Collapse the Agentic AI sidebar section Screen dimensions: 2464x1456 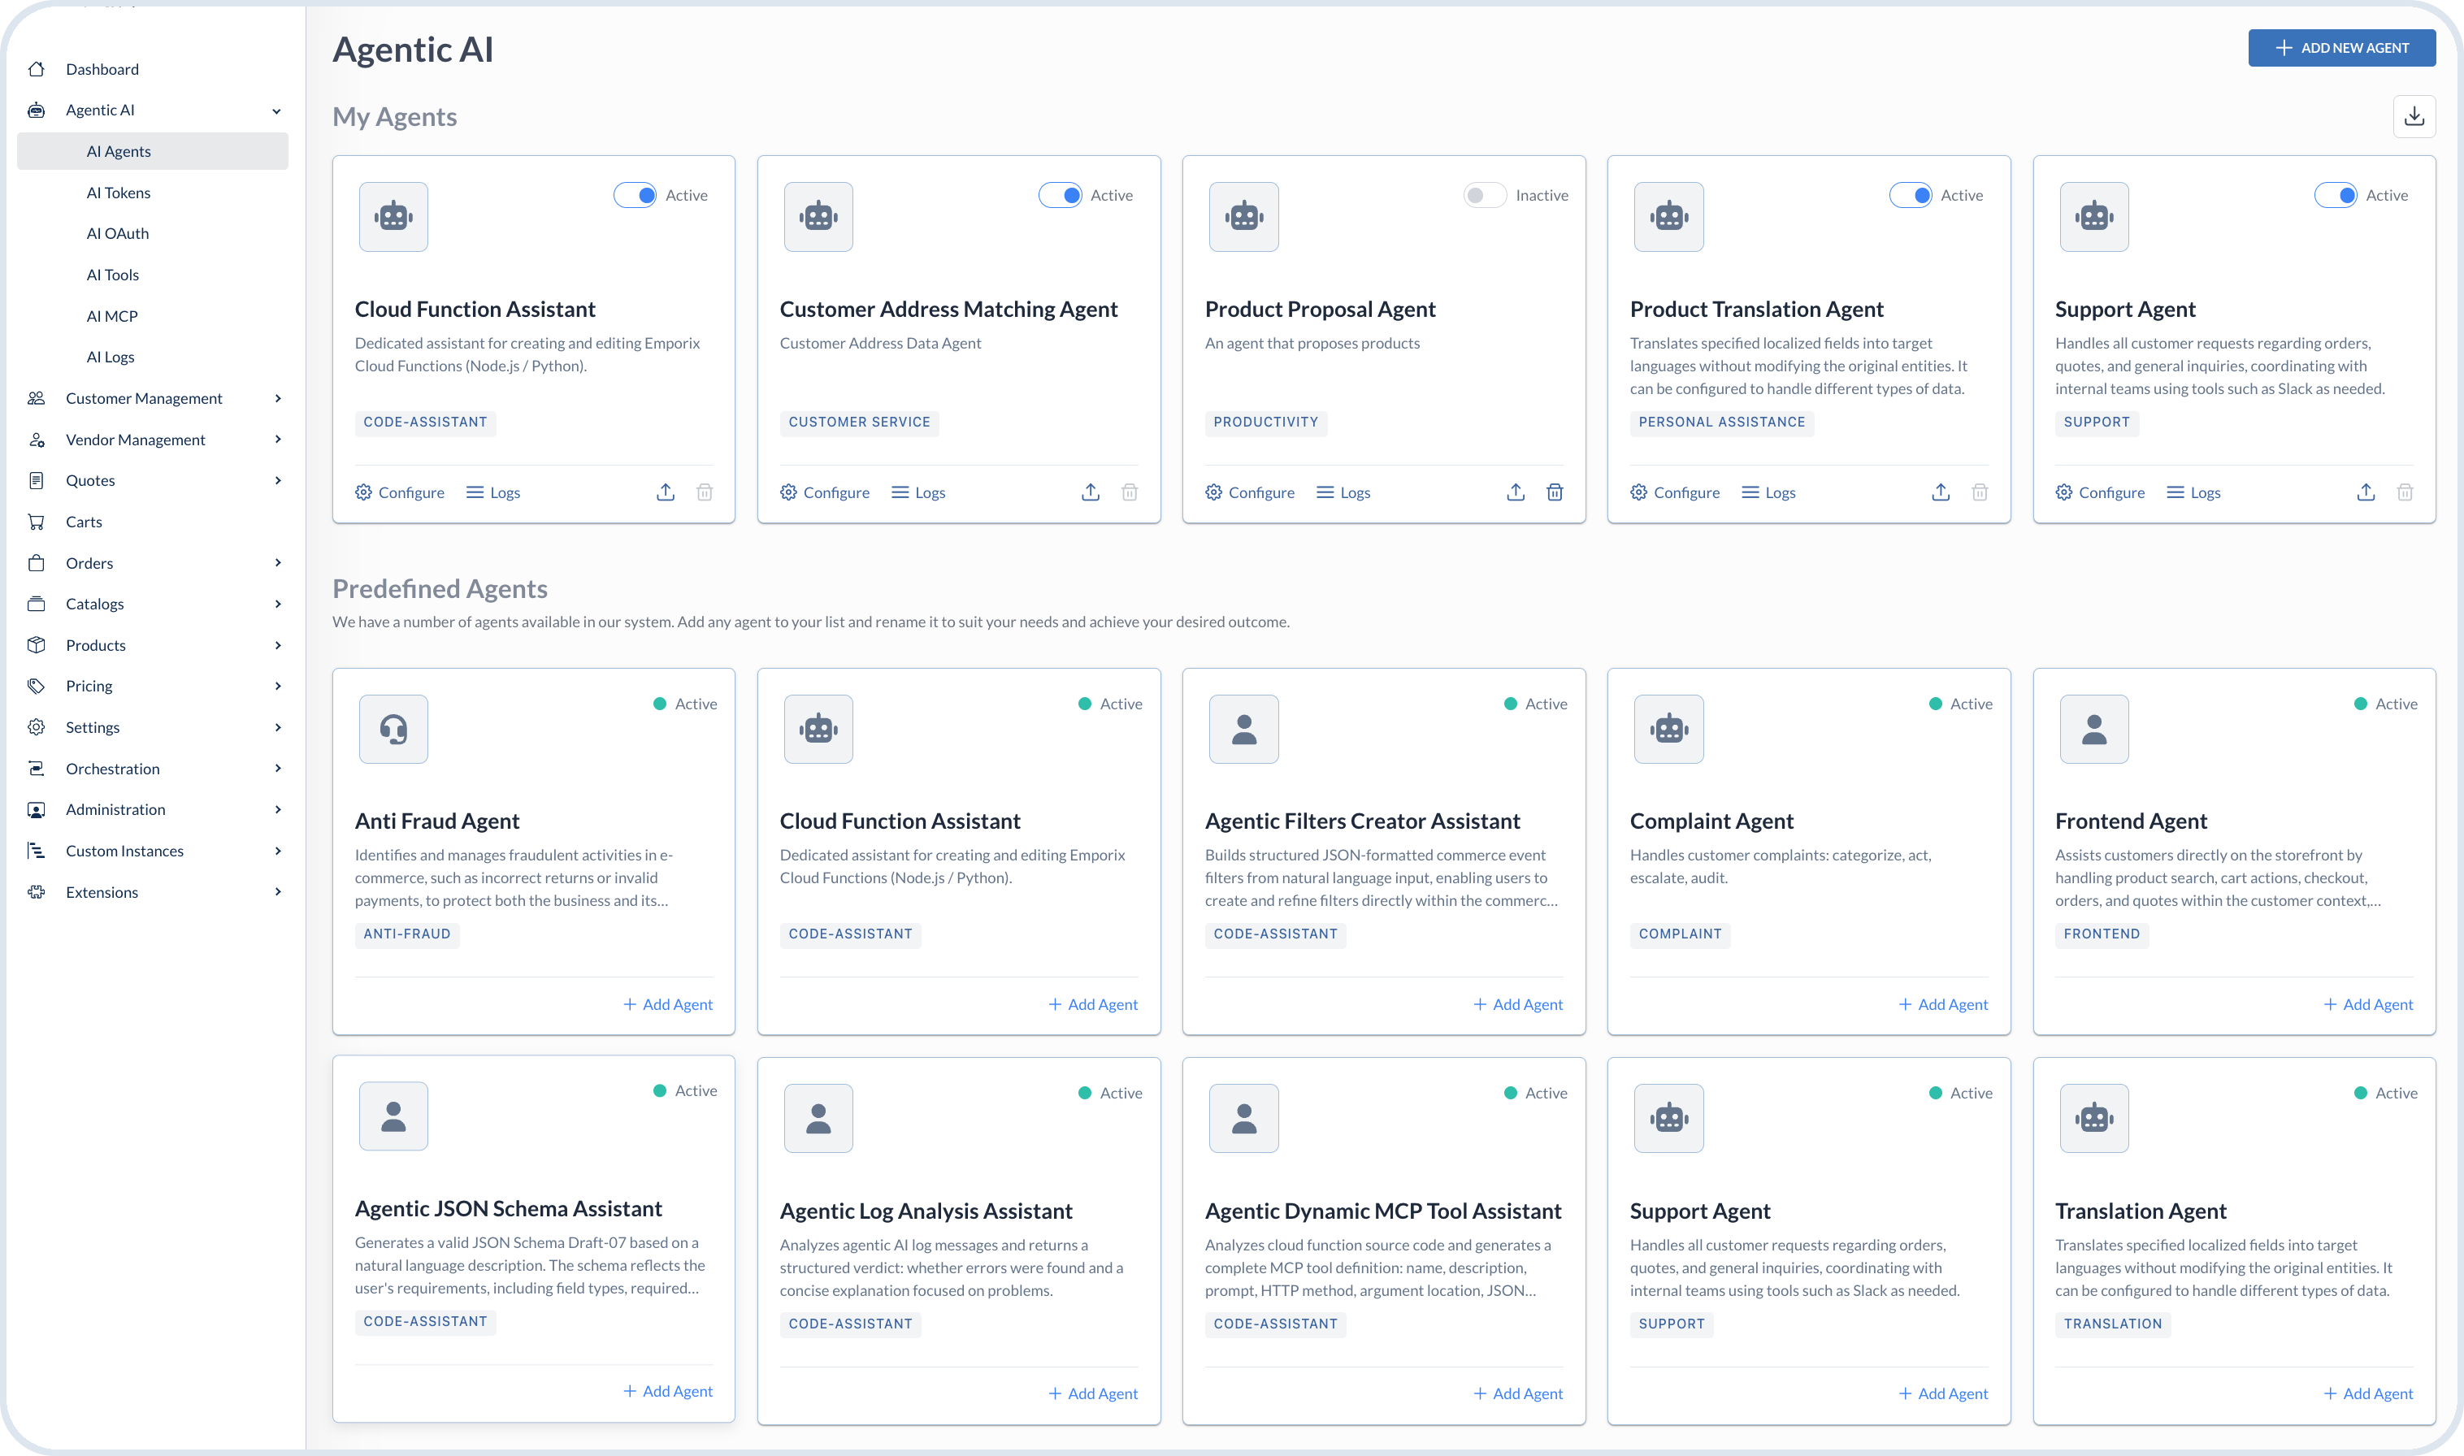pyautogui.click(x=277, y=110)
